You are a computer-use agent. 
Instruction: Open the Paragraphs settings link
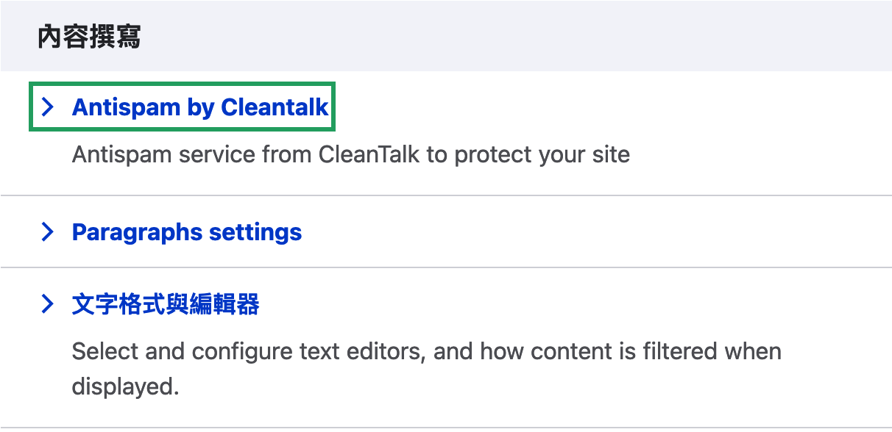[187, 232]
